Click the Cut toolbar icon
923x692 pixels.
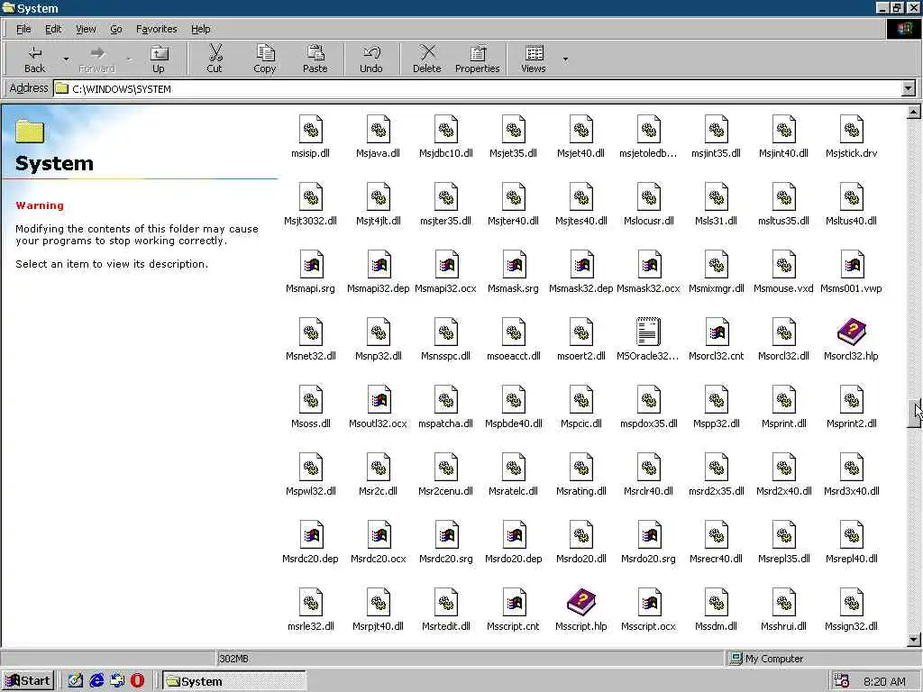click(x=215, y=59)
